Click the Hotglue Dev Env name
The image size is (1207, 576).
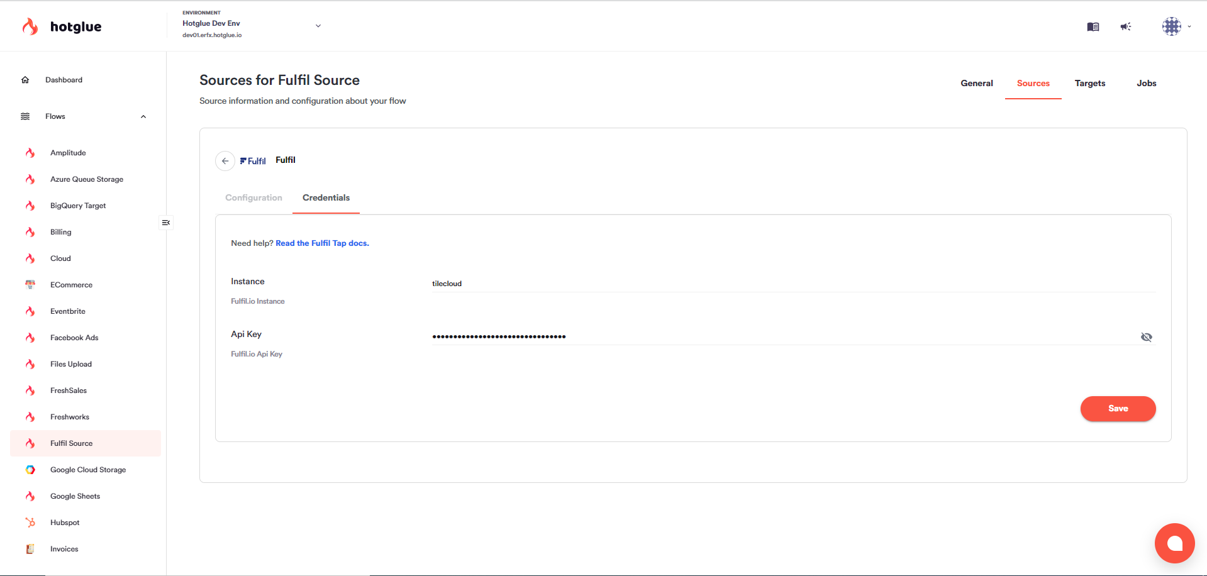pos(211,23)
